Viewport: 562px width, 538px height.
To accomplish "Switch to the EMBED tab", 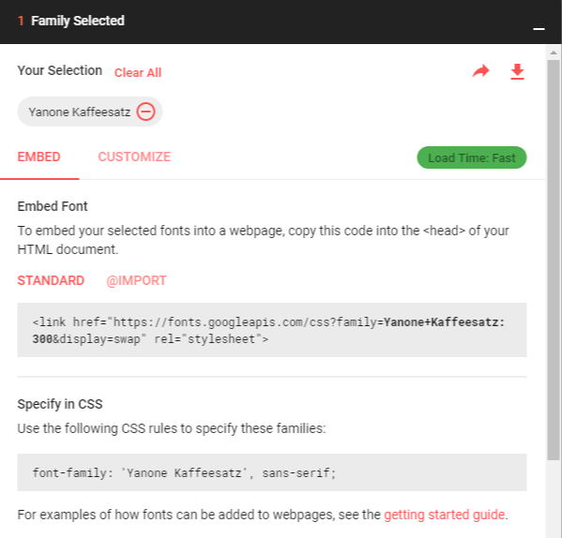I will click(x=39, y=157).
